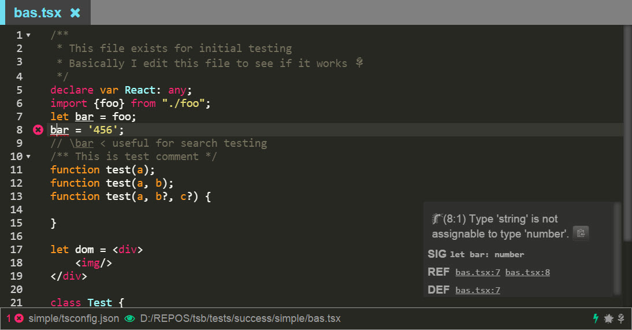Viewport: 632px width, 330px height.
Task: Click the editor vertical scrollbar thumb
Action: click(x=627, y=133)
